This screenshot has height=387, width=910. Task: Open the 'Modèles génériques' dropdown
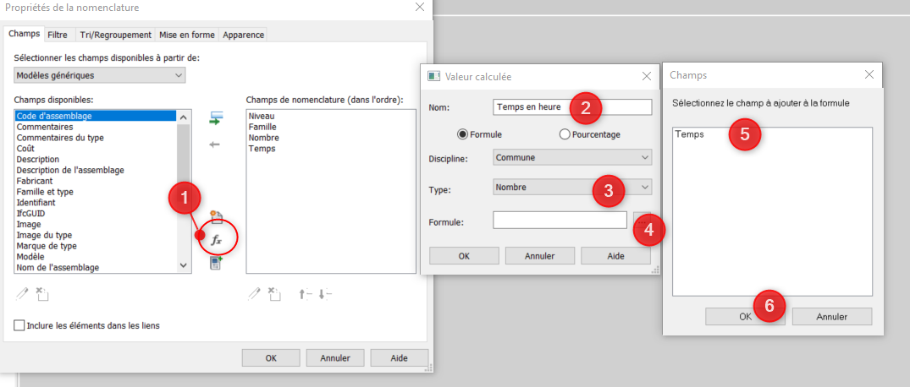tap(100, 75)
